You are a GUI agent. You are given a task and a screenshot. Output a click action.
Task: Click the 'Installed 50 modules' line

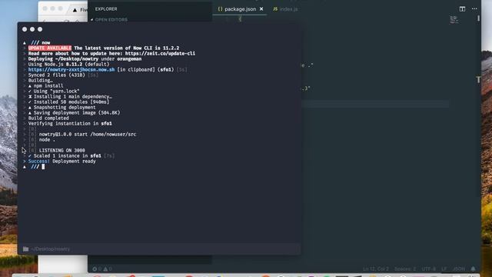click(x=68, y=102)
